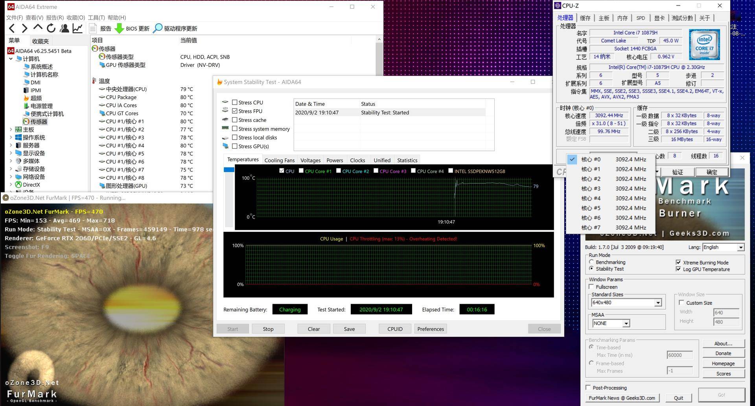Open the 工具(T) menu in AIDA64

point(96,18)
